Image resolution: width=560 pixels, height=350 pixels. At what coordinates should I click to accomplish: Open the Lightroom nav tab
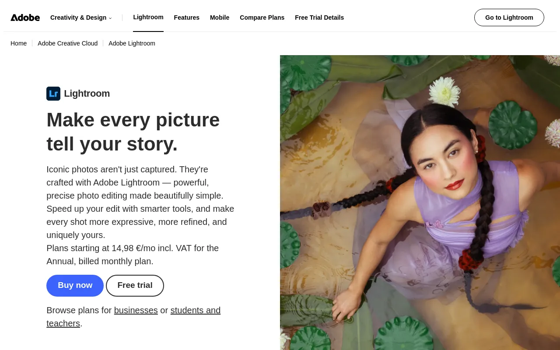(x=148, y=17)
